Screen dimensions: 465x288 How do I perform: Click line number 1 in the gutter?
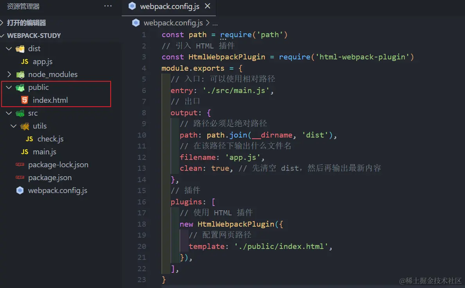(x=144, y=35)
